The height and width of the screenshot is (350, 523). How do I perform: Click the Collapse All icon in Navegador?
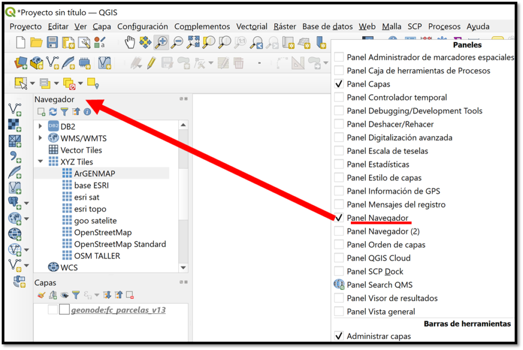pyautogui.click(x=76, y=112)
